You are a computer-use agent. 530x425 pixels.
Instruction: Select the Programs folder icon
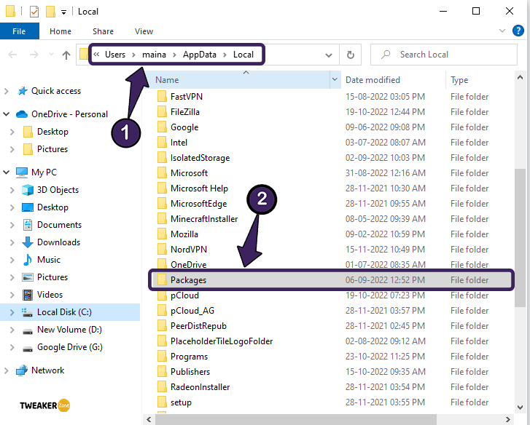[162, 357]
